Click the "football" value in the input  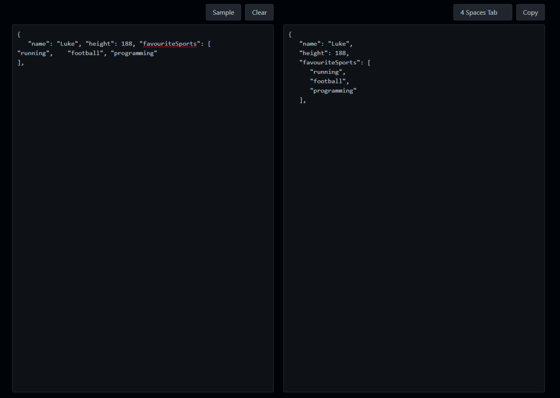(85, 53)
